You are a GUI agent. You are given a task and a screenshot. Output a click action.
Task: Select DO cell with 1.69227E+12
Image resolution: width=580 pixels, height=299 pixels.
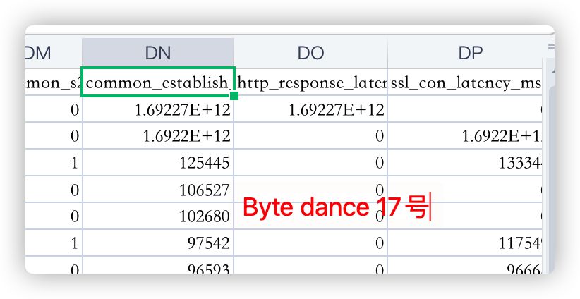[x=310, y=110]
